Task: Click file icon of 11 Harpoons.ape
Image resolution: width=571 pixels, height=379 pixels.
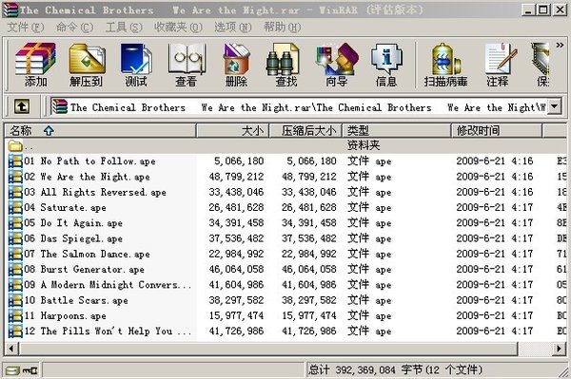Action: [x=15, y=315]
